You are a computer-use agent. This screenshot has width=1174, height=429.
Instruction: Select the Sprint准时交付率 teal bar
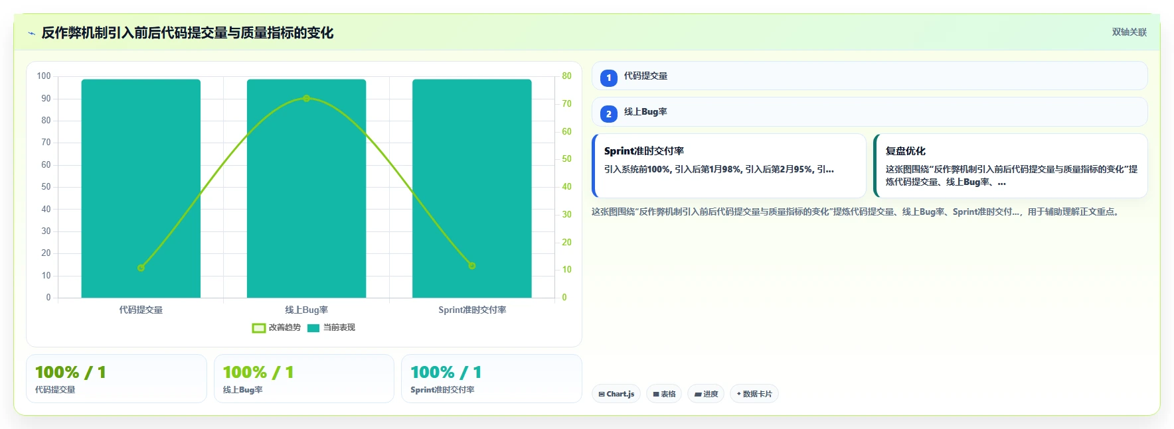tap(472, 188)
